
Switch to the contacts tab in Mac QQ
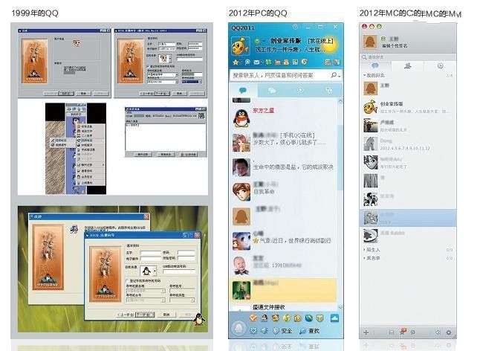tap(408, 65)
